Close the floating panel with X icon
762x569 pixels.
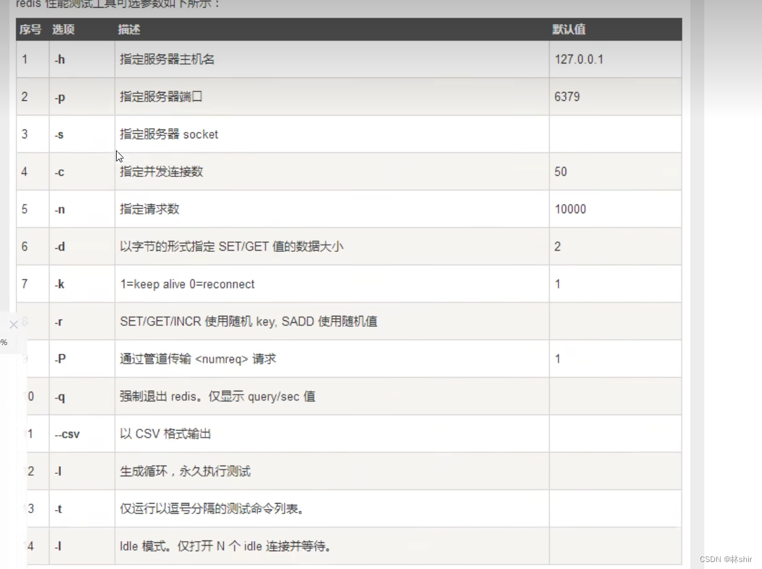(x=13, y=325)
